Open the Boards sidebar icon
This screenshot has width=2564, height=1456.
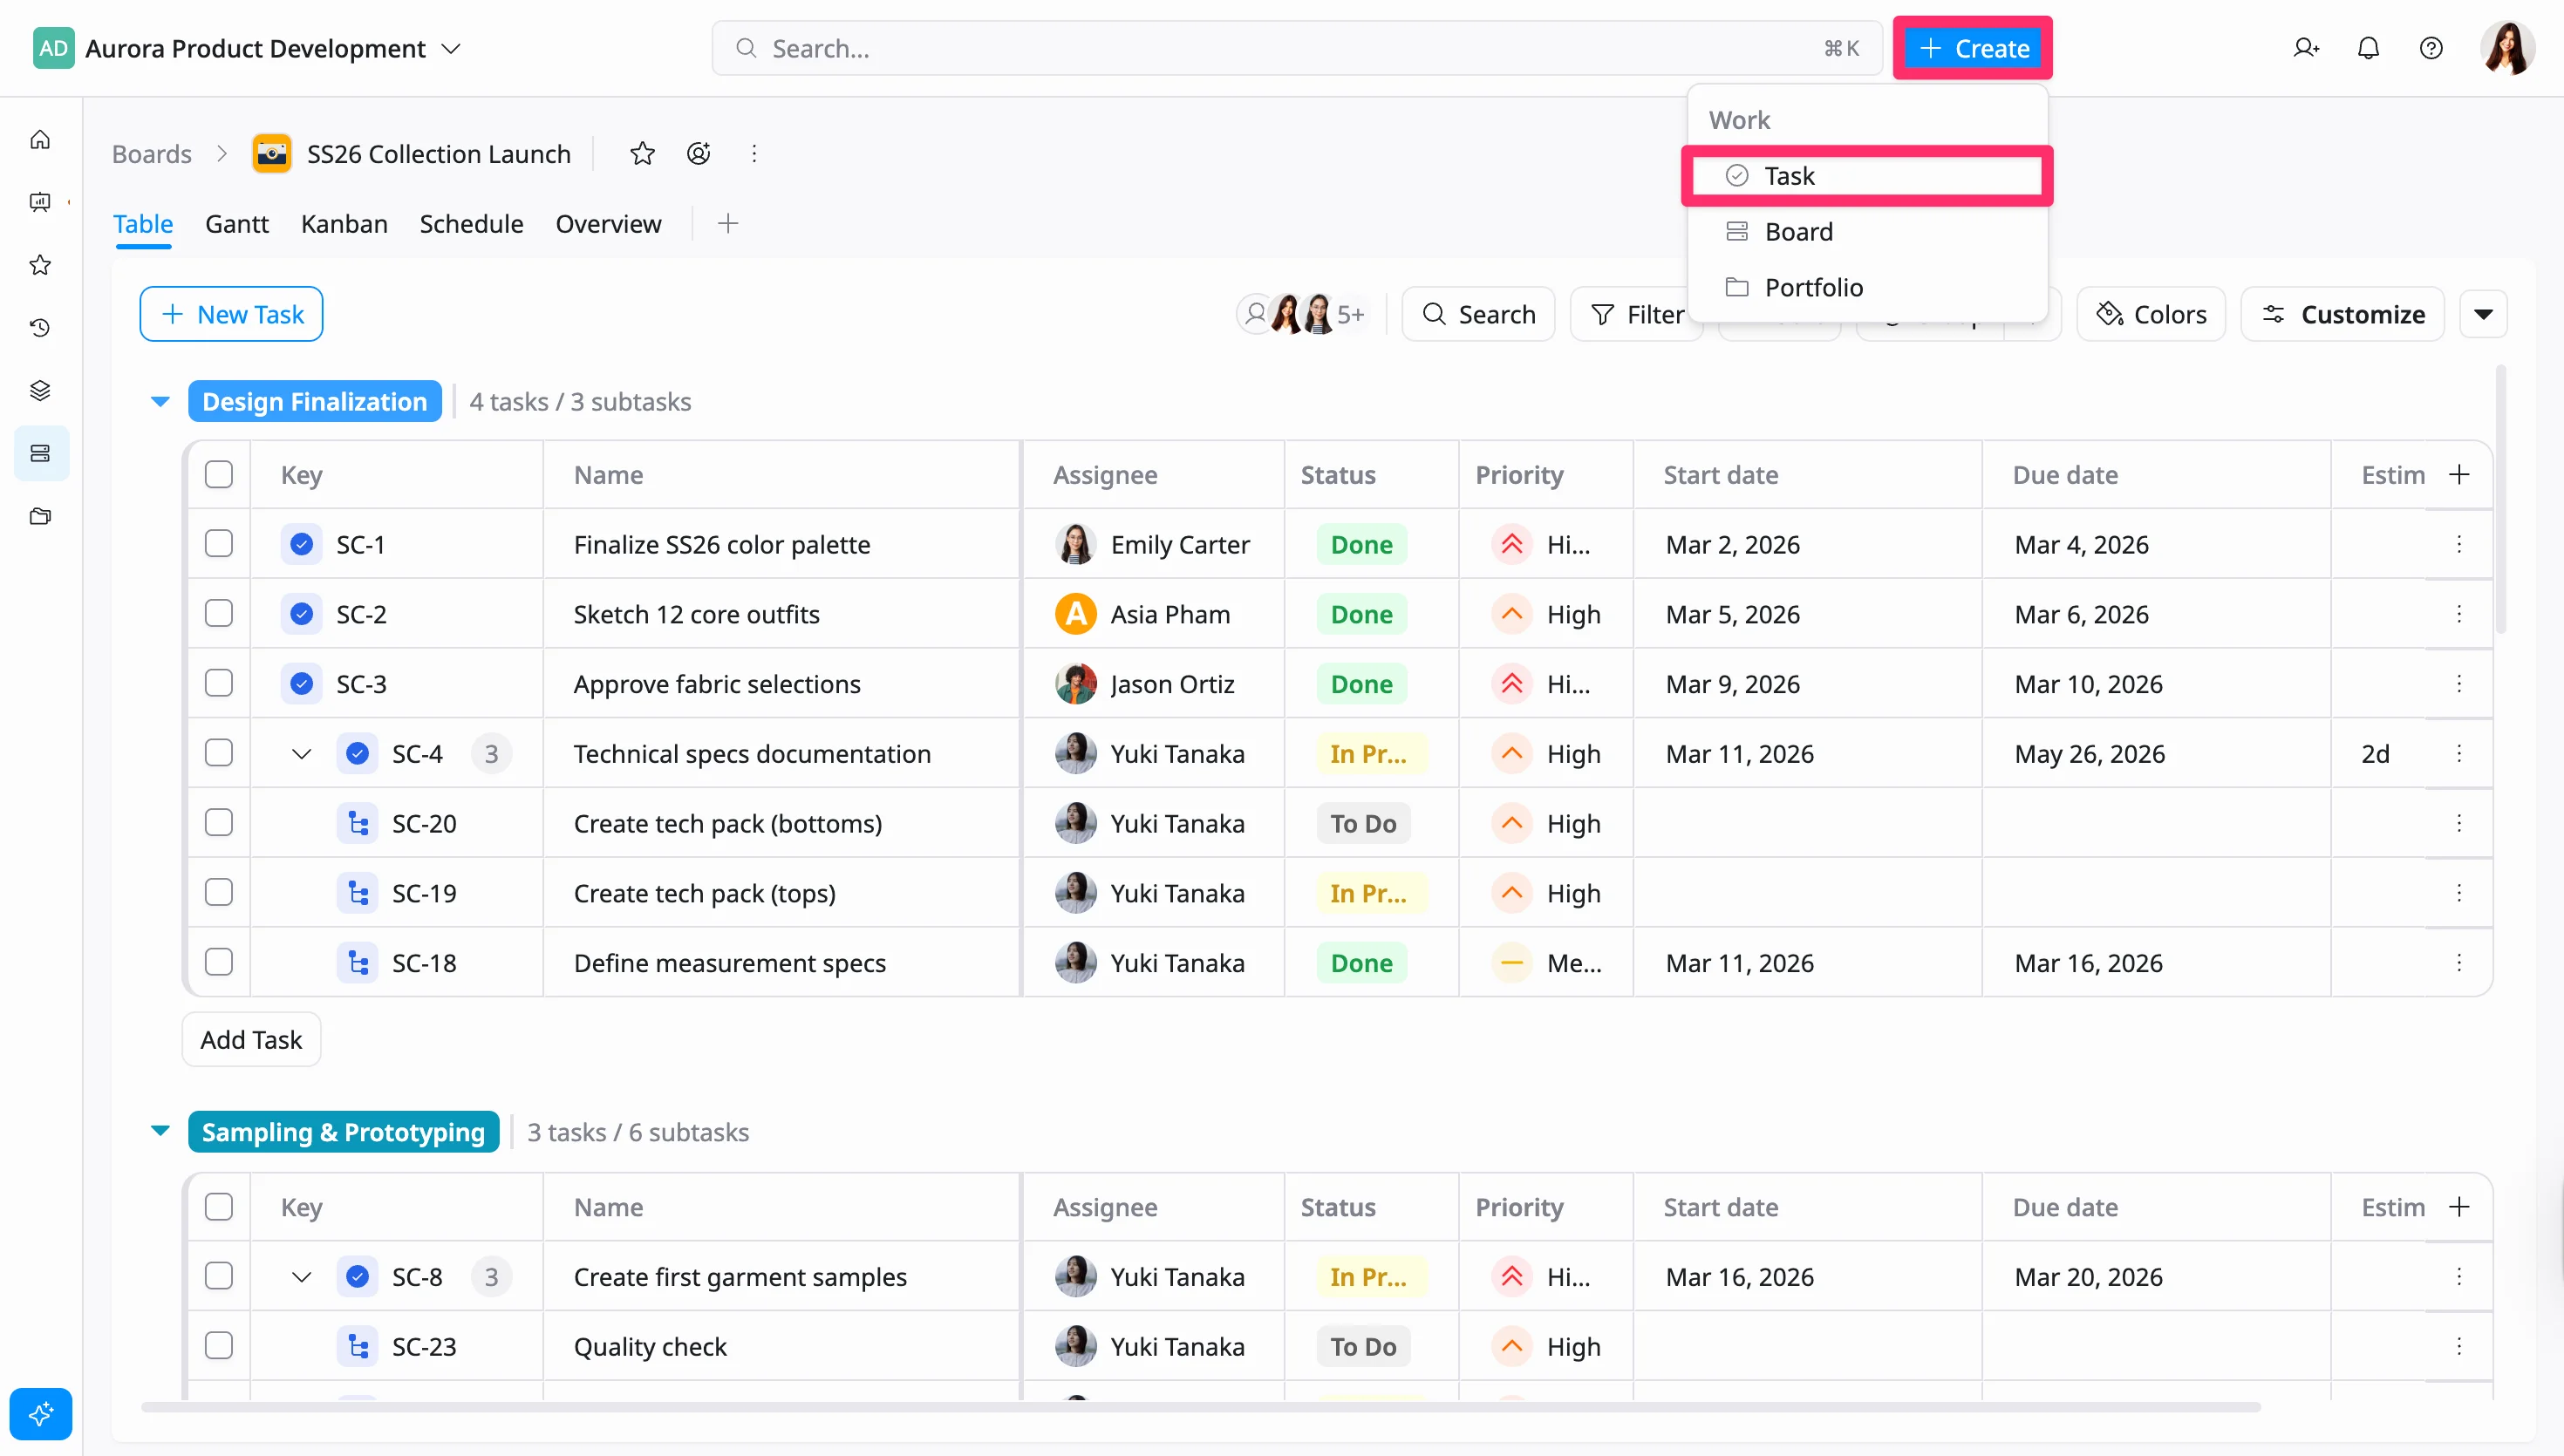40,453
